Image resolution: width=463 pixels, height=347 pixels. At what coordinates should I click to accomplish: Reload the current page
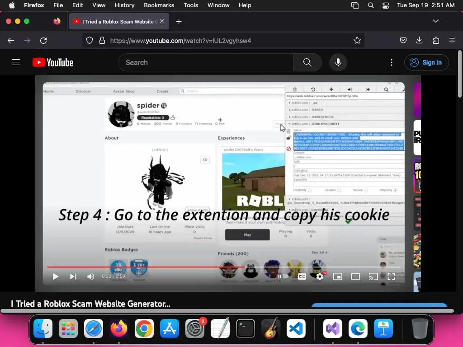click(43, 40)
